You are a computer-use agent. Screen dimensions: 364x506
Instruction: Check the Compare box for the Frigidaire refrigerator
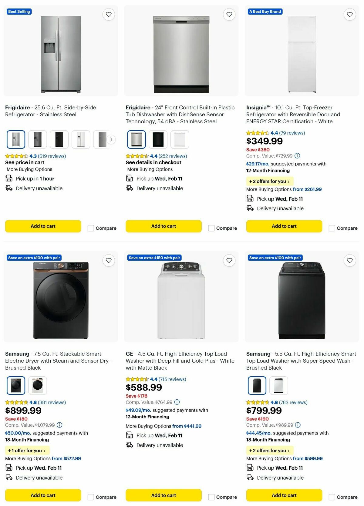click(91, 228)
